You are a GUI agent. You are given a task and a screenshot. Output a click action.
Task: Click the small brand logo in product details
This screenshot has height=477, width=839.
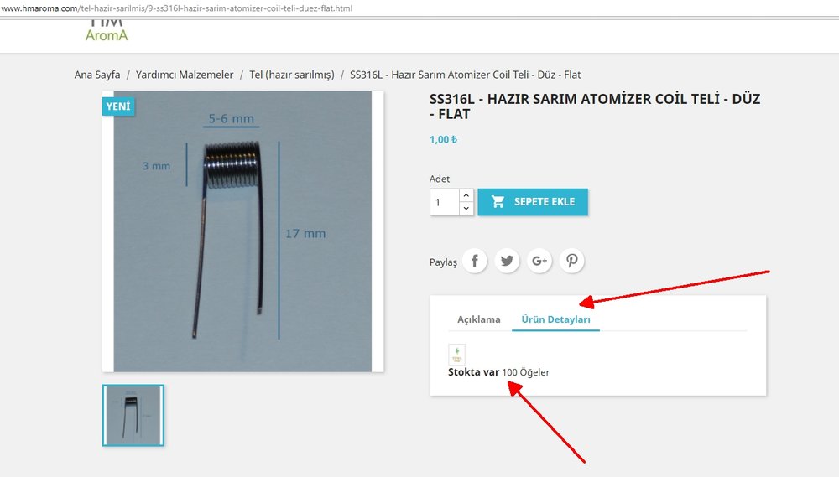456,354
